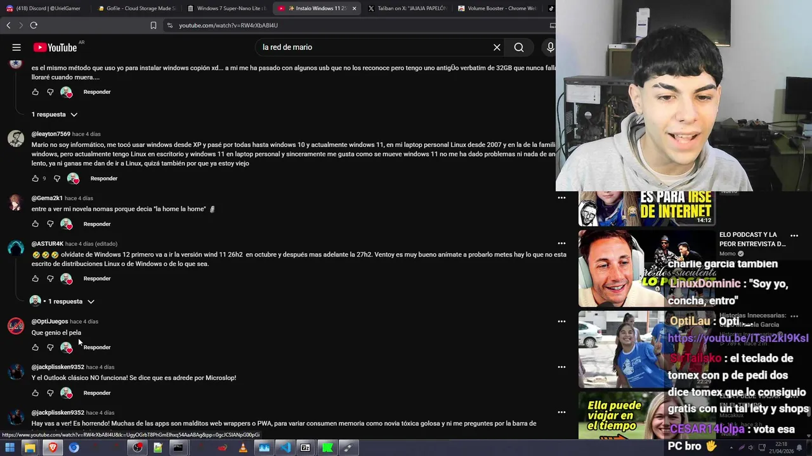Dislike the @OptiJuegos comment
Image resolution: width=812 pixels, height=456 pixels.
click(x=50, y=348)
